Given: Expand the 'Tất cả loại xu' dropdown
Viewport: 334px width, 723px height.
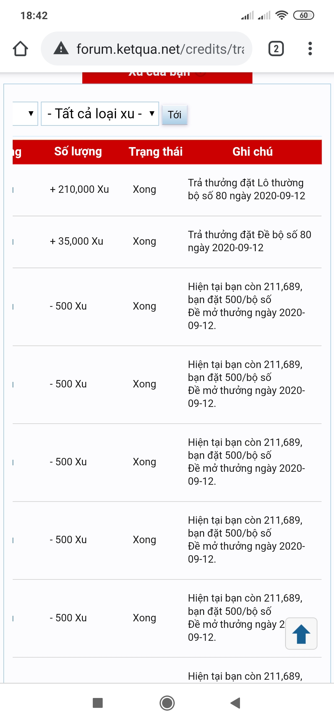Looking at the screenshot, I should click(100, 114).
